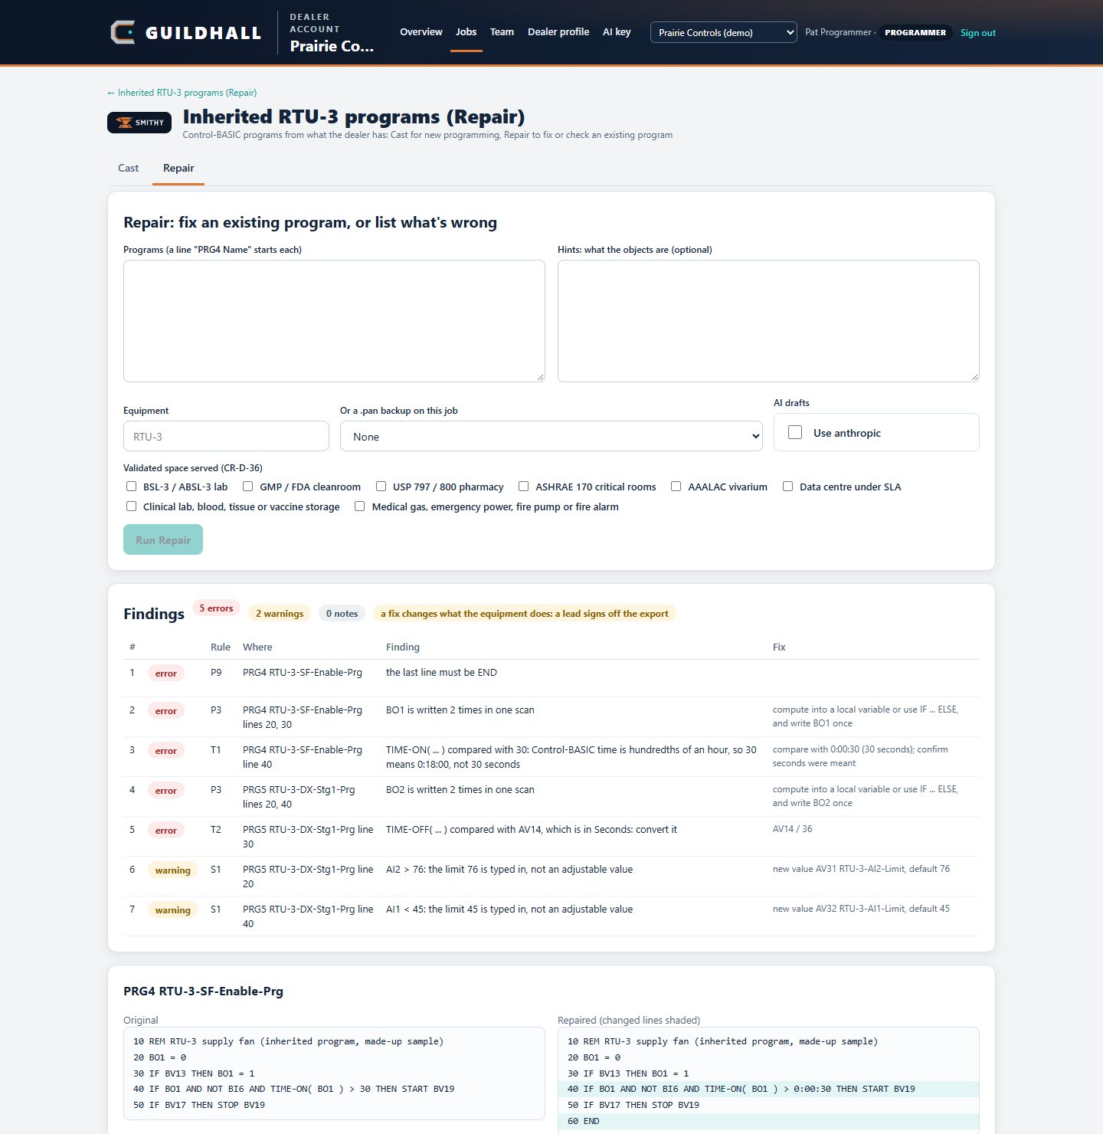Image resolution: width=1103 pixels, height=1134 pixels.
Task: Click the Guildhall logo icon
Action: (123, 32)
